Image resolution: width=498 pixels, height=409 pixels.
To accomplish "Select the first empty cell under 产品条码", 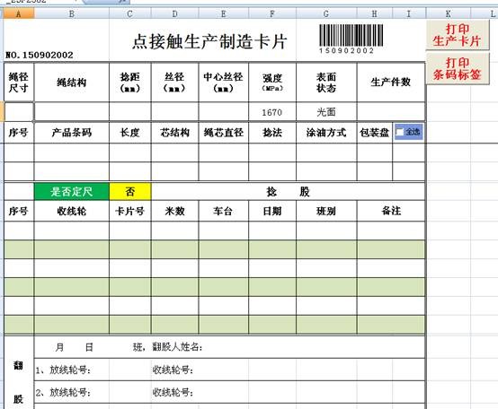I will tap(72, 152).
